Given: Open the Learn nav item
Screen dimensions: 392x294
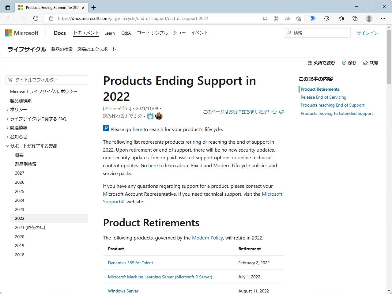Looking at the screenshot, I should [110, 33].
